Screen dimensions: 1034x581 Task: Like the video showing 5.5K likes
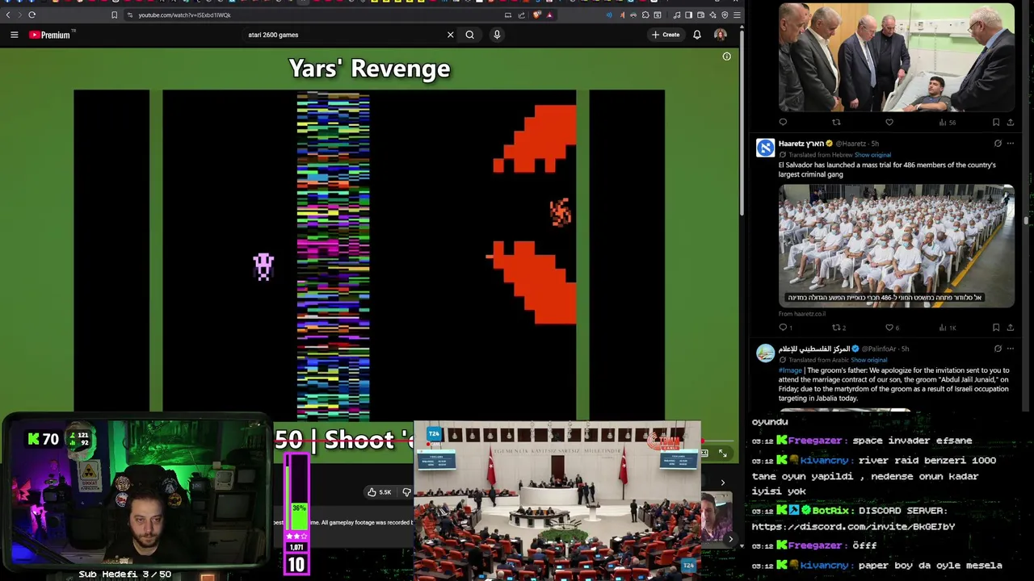coord(380,492)
